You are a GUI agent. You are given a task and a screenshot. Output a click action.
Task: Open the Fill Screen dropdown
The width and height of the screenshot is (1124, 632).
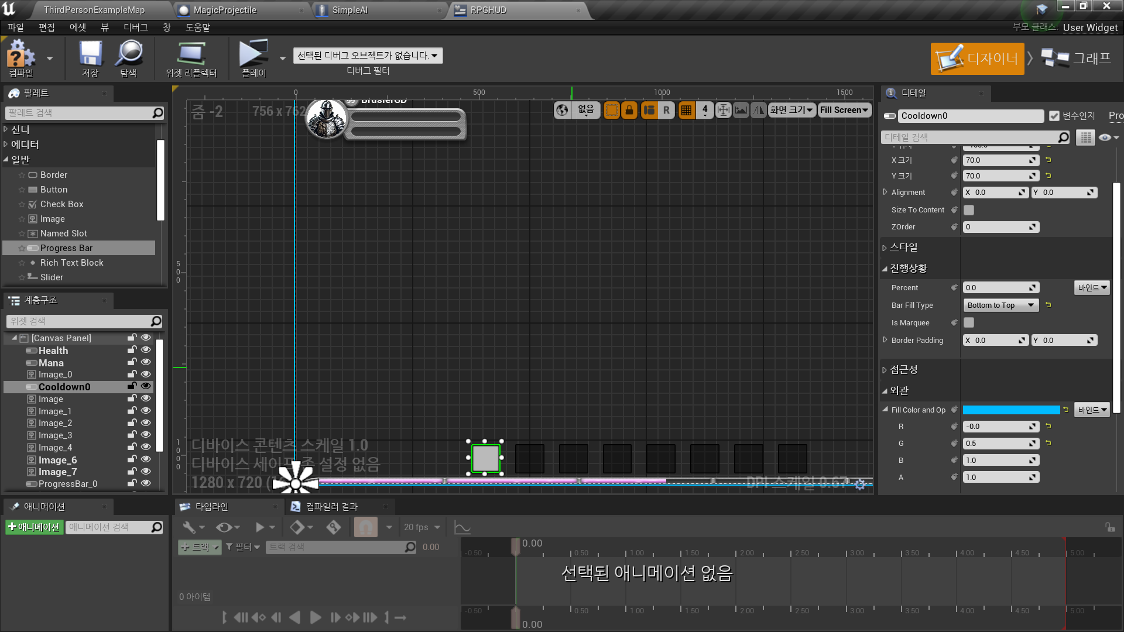[x=844, y=110]
